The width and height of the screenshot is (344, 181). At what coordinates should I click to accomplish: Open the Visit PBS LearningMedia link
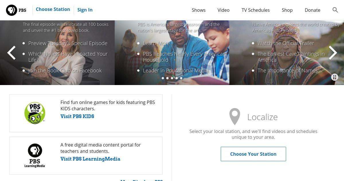point(90,159)
